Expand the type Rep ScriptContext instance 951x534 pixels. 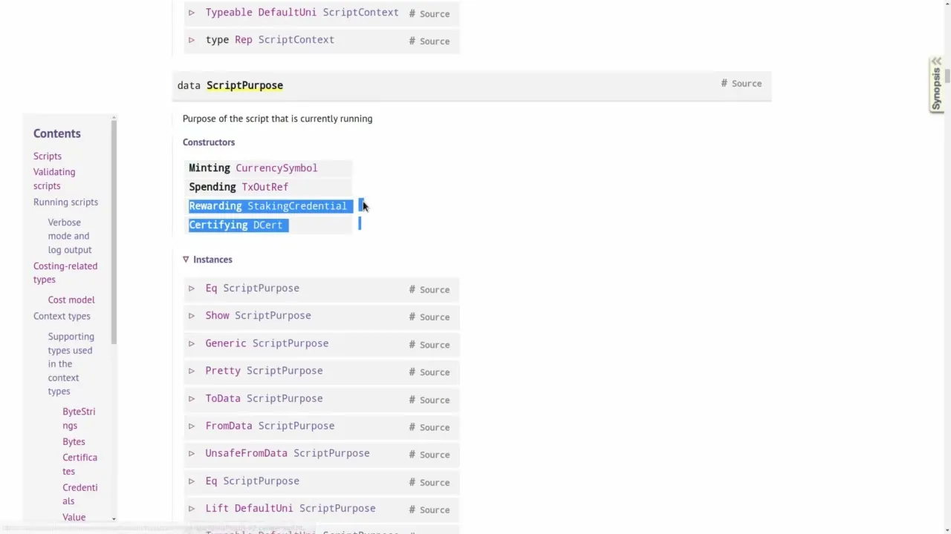tap(192, 40)
